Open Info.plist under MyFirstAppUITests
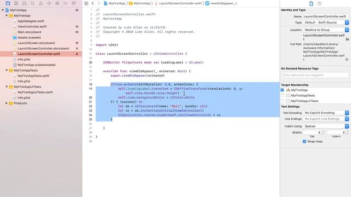 pos(24,97)
